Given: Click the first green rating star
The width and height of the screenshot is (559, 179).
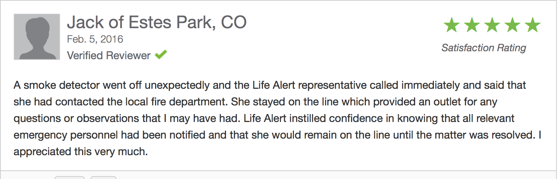Looking at the screenshot, I should tap(451, 25).
